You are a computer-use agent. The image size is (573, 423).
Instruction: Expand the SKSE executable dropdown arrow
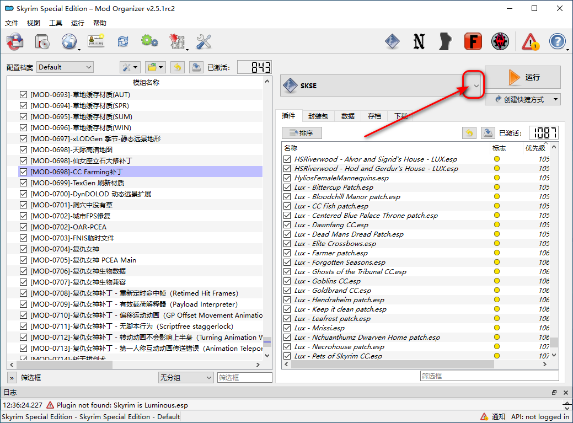tap(476, 86)
